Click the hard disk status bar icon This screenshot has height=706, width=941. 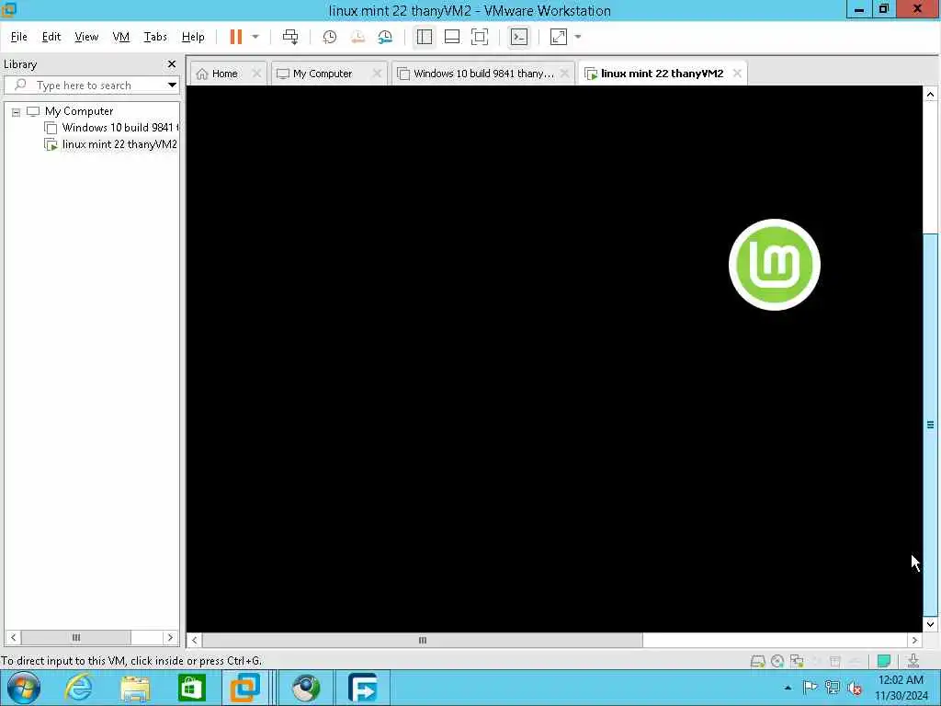(x=758, y=661)
